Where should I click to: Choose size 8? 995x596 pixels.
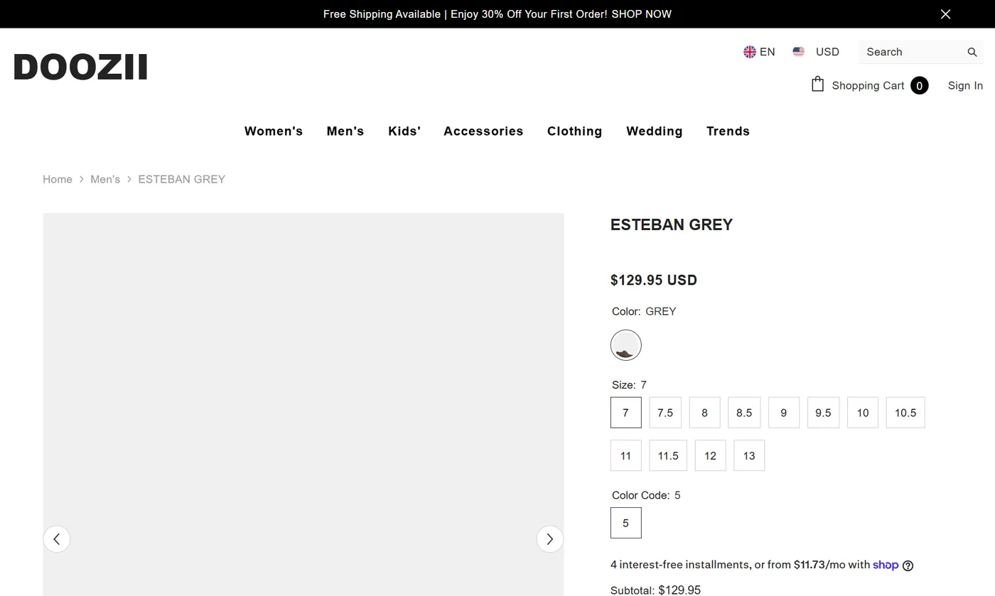pyautogui.click(x=704, y=413)
